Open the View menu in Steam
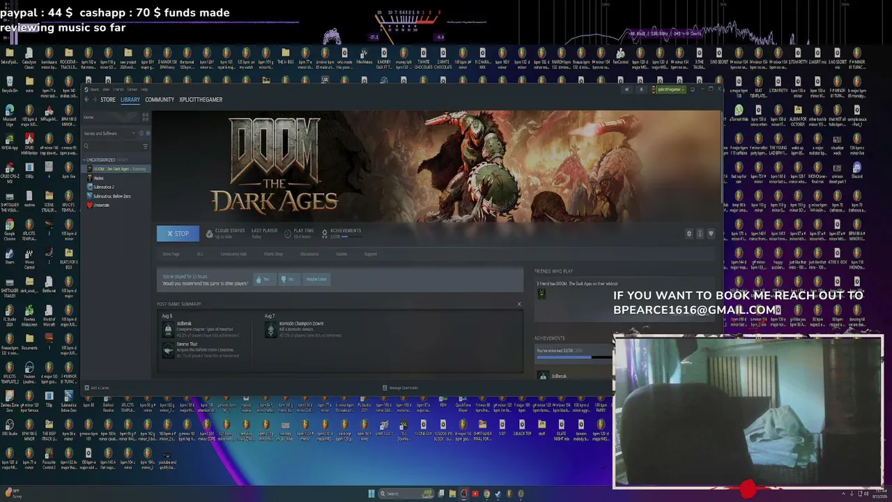Viewport: 892px width, 502px height. 106,89
